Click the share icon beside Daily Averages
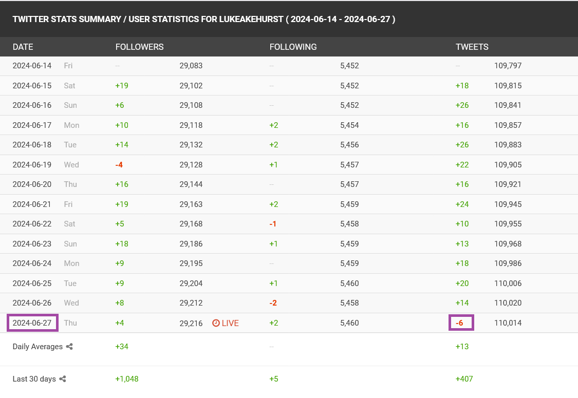The width and height of the screenshot is (578, 398). [x=69, y=347]
